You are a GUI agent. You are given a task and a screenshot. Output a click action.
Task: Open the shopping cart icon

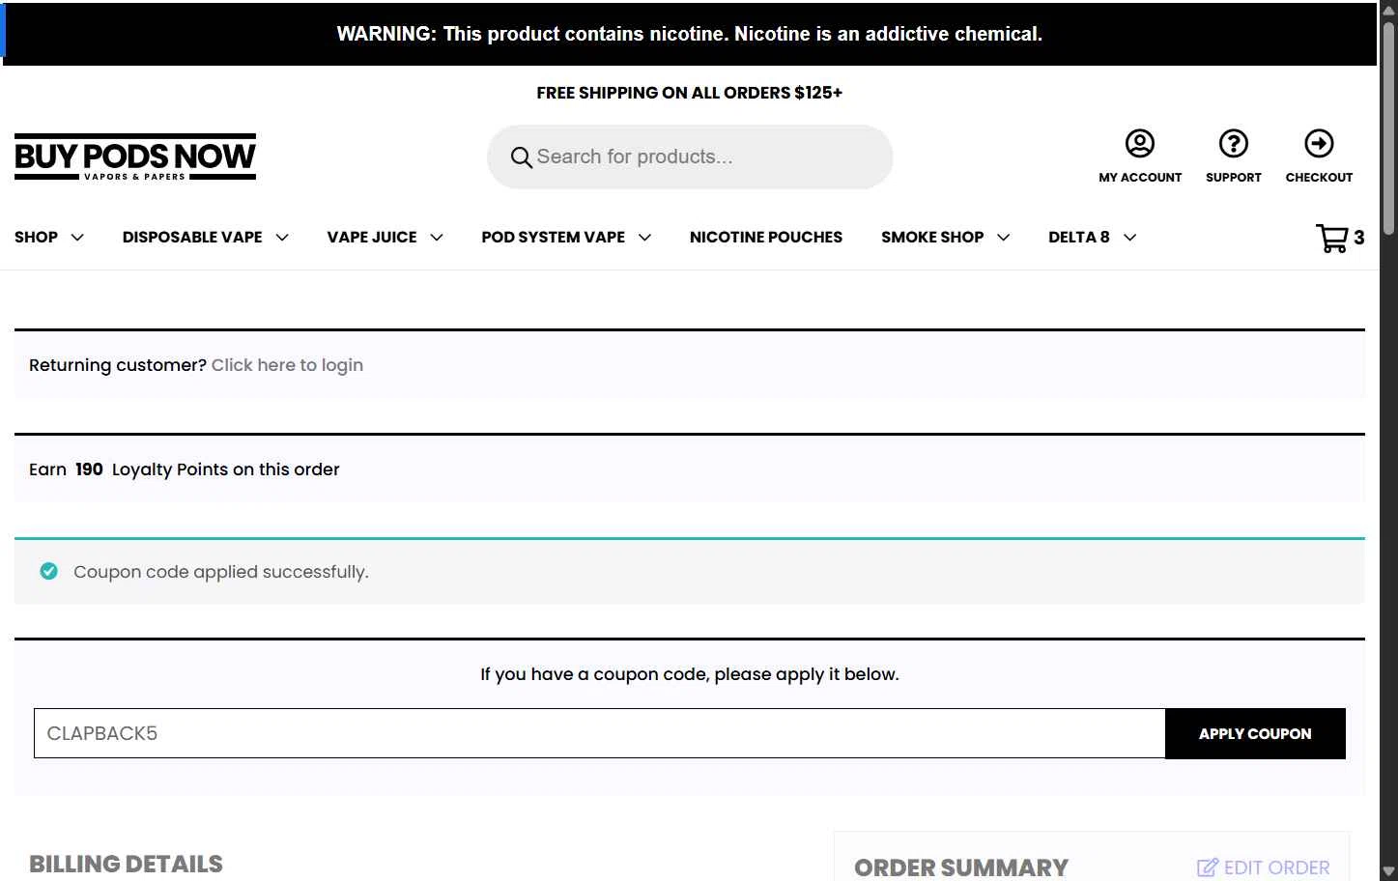coord(1332,238)
